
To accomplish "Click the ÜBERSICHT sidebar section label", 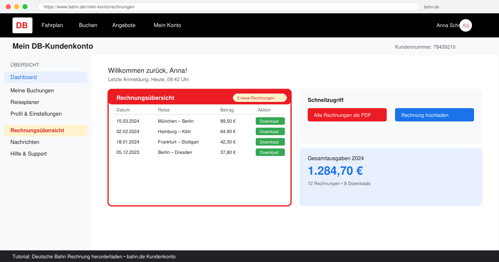I will pyautogui.click(x=25, y=65).
